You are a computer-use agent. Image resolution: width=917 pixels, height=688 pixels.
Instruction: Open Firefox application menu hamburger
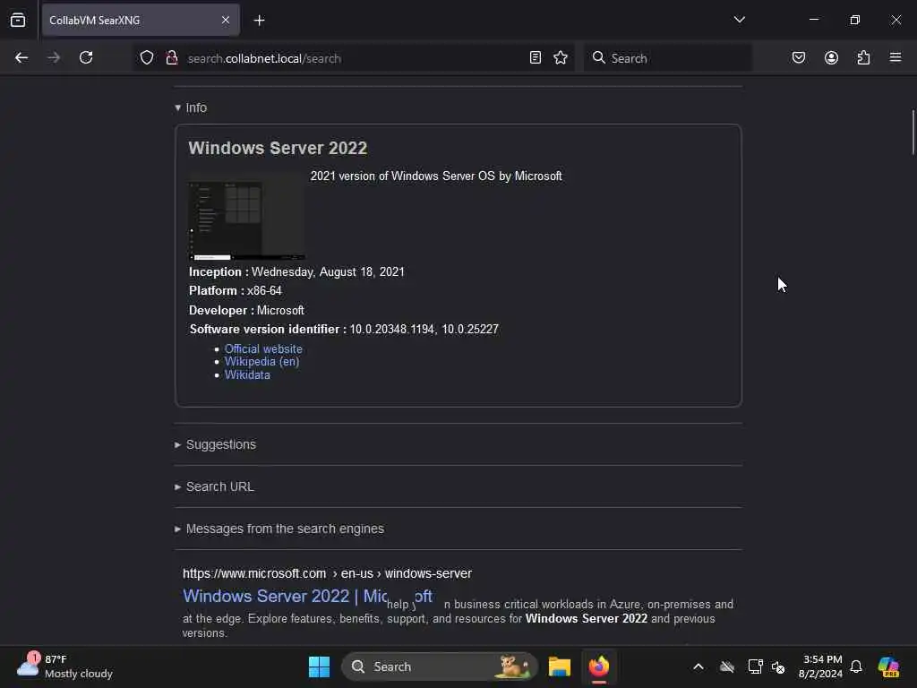[x=896, y=57]
